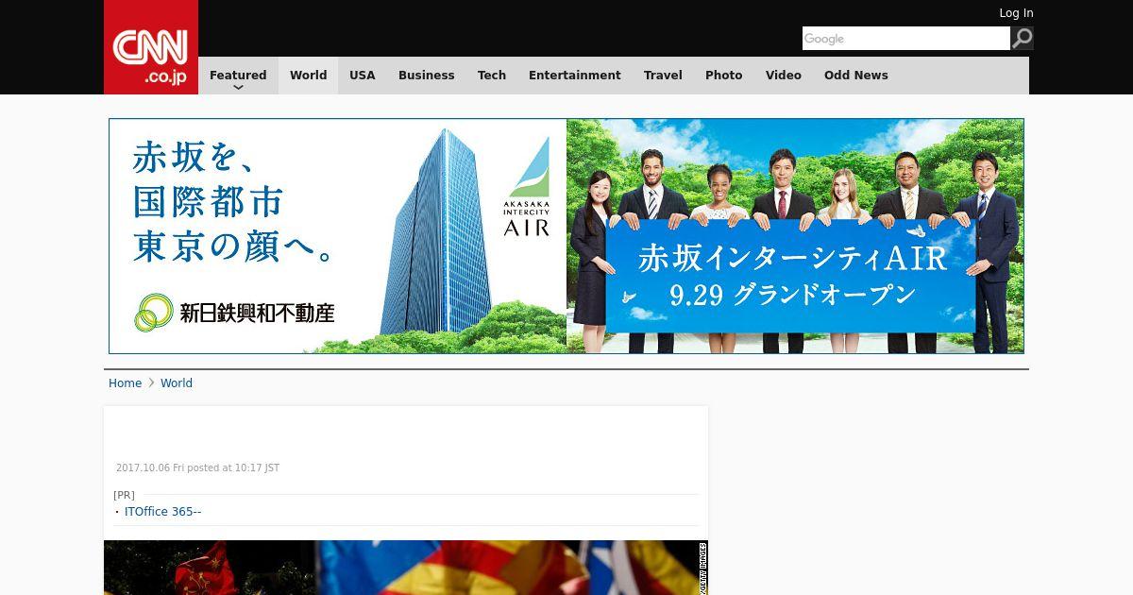This screenshot has height=595, width=1133.
Task: Click the posted date text 2017.10.06
Action: (x=197, y=468)
